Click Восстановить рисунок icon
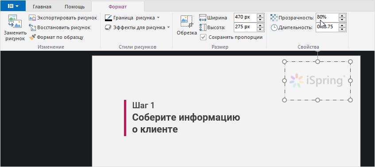The width and height of the screenshot is (375, 167). (x=32, y=27)
